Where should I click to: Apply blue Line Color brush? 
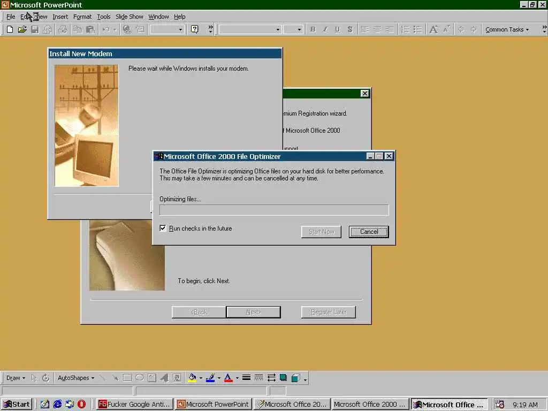click(210, 378)
